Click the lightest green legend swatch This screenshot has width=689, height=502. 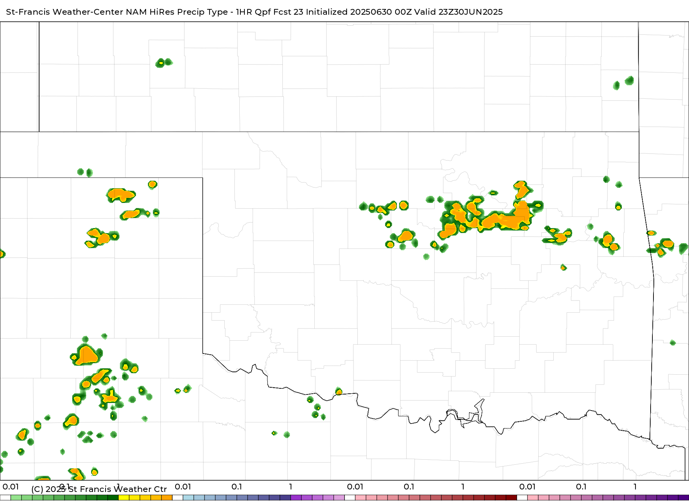[16, 498]
